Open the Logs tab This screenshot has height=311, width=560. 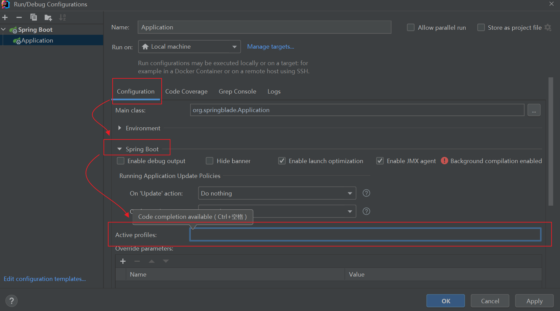[274, 92]
